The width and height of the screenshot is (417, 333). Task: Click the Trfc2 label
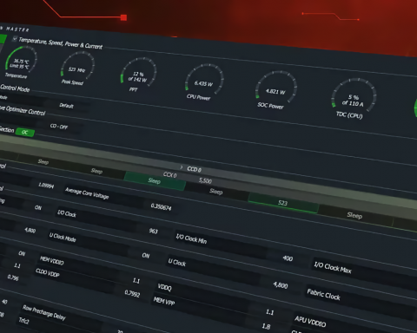[x=23, y=320]
